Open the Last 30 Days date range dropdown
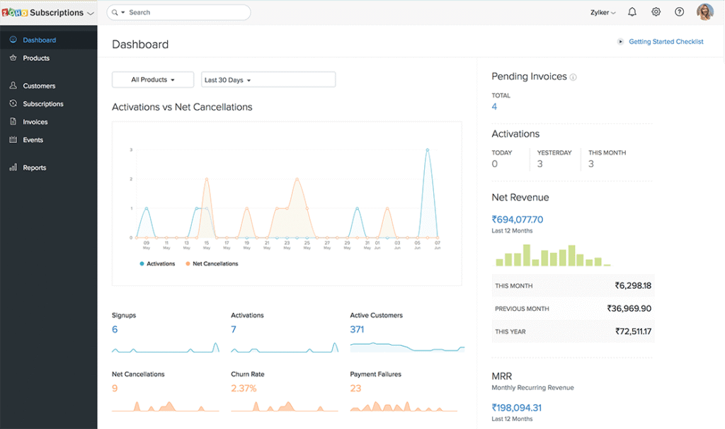Image resolution: width=725 pixels, height=429 pixels. [x=268, y=79]
